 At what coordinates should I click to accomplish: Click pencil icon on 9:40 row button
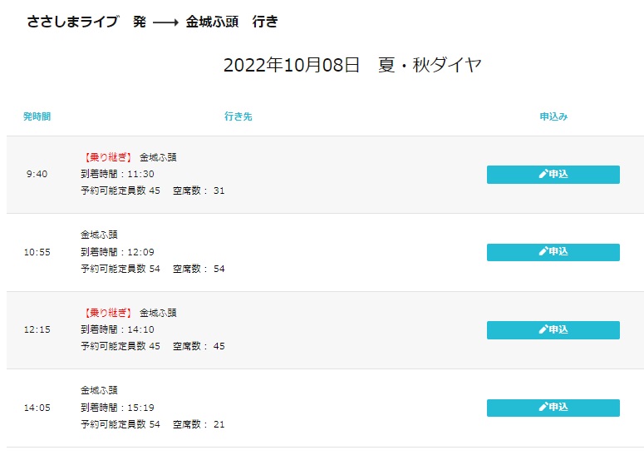[x=543, y=175]
